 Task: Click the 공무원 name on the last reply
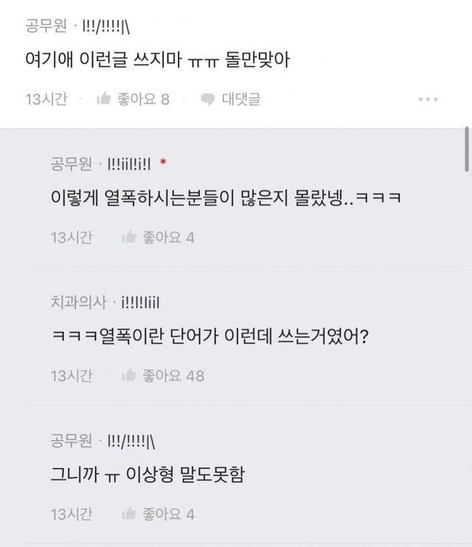(72, 441)
